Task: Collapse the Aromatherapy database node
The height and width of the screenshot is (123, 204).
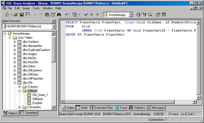Action: point(5,34)
